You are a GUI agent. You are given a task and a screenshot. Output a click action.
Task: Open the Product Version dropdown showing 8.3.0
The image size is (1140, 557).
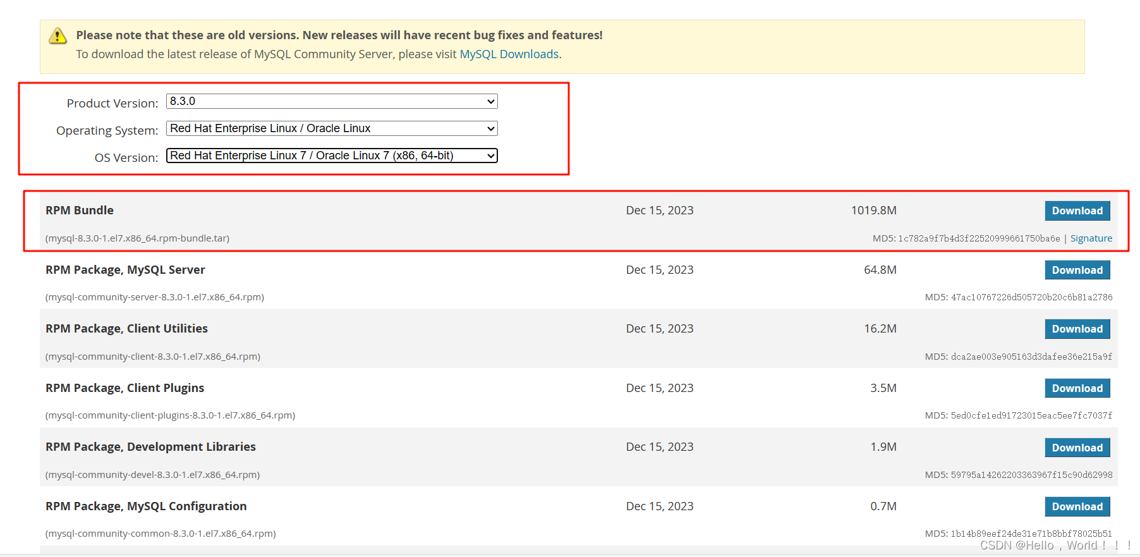click(332, 101)
